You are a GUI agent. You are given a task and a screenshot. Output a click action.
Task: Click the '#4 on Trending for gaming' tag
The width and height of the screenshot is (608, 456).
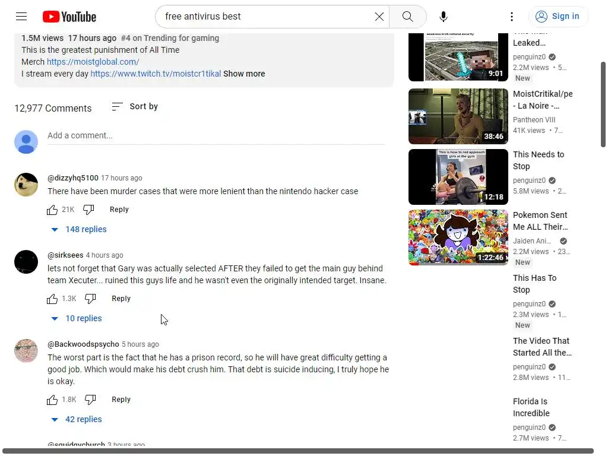(170, 38)
